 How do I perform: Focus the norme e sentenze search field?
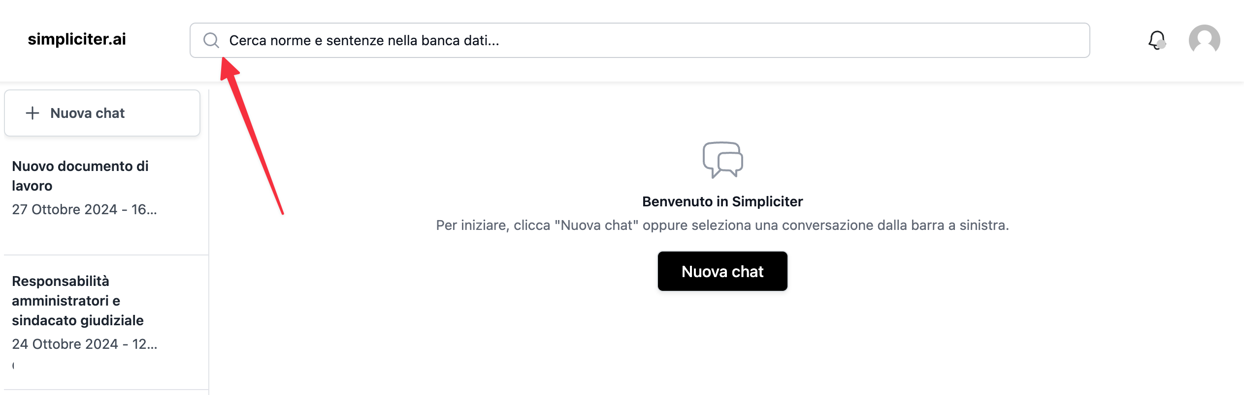pyautogui.click(x=640, y=40)
